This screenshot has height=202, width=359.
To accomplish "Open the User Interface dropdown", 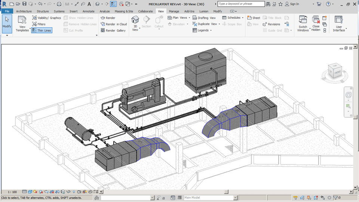I will click(339, 23).
